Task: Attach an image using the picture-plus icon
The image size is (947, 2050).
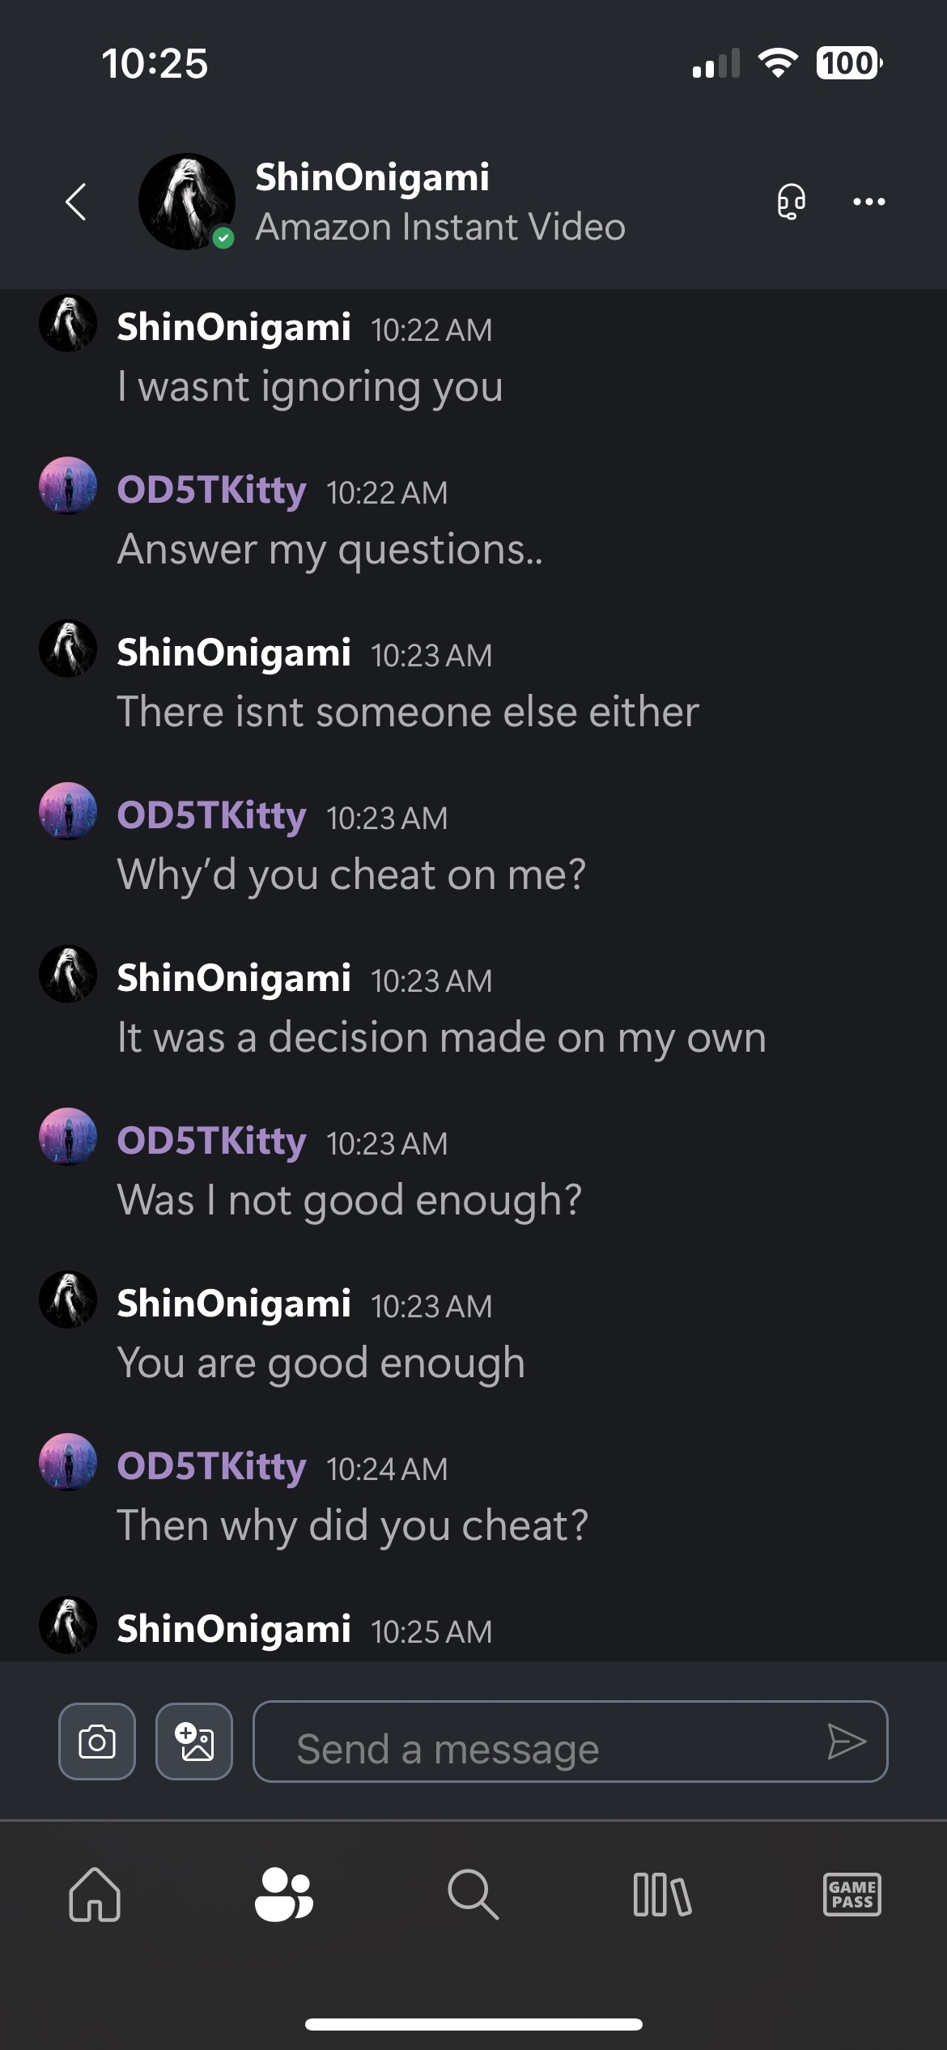Action: tap(194, 1741)
